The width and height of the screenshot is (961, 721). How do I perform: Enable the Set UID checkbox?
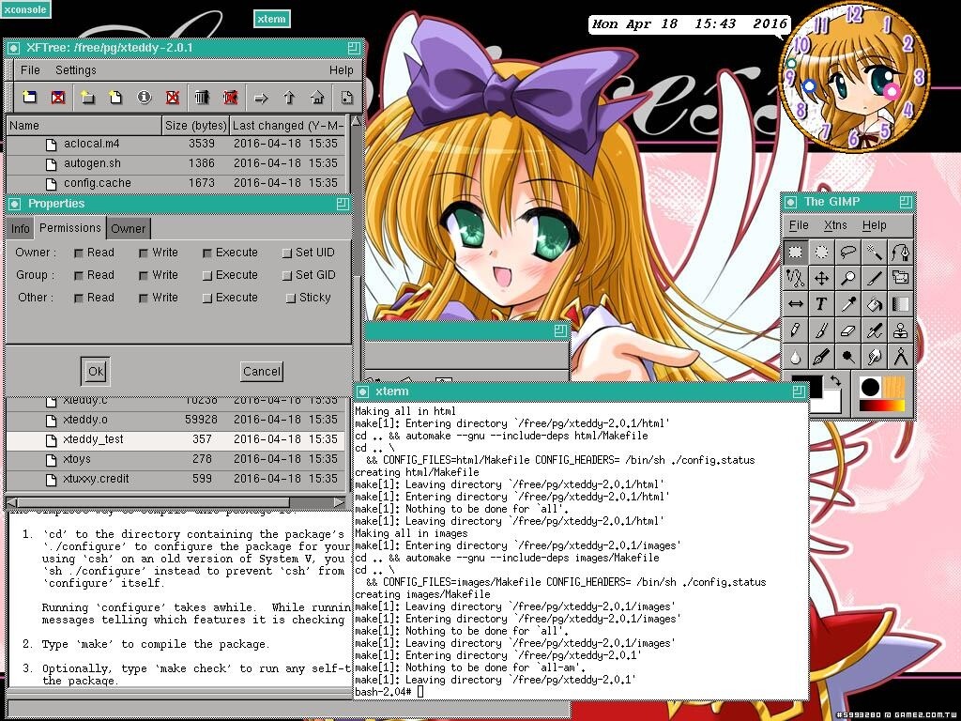[287, 253]
